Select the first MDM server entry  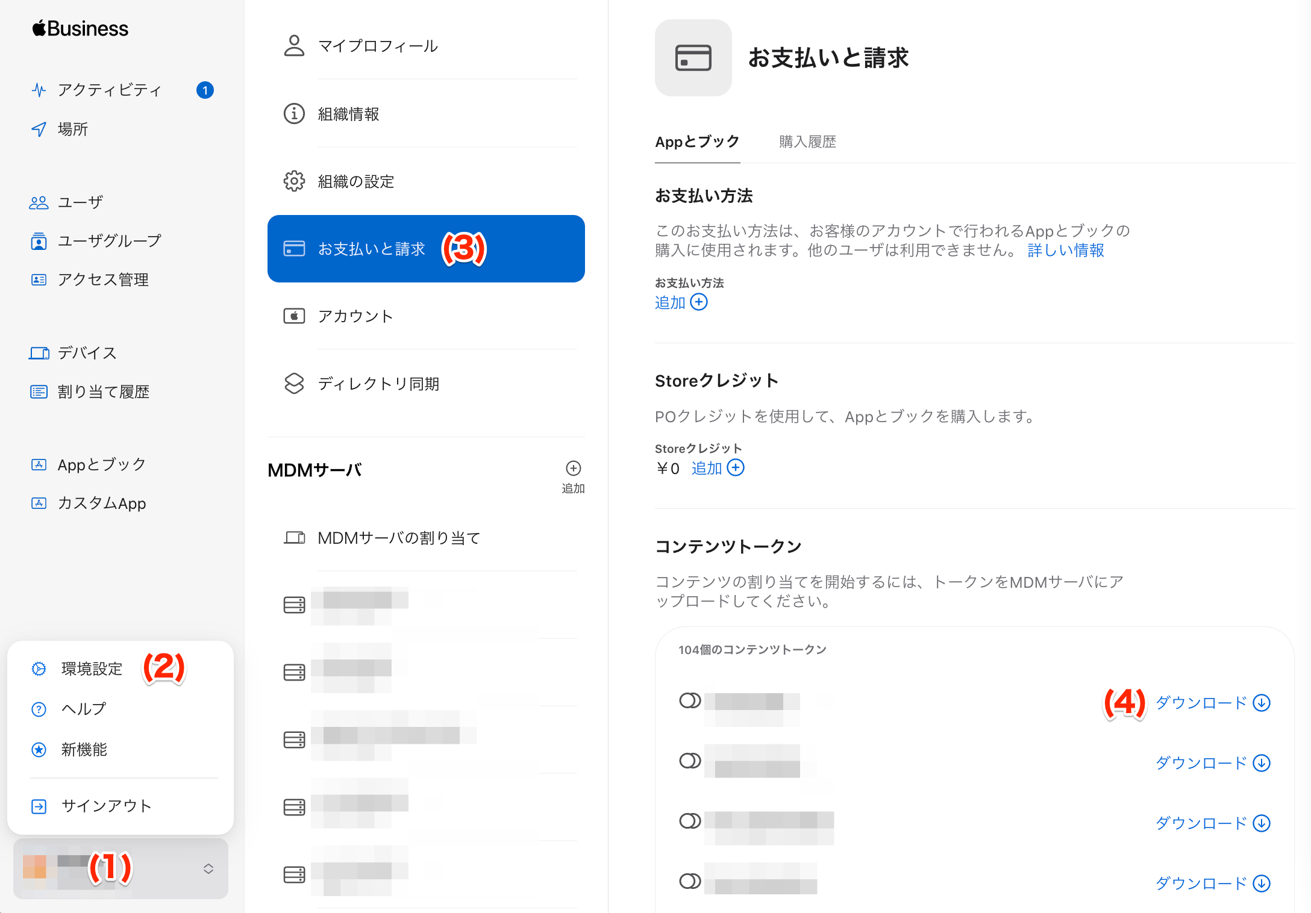[x=426, y=605]
